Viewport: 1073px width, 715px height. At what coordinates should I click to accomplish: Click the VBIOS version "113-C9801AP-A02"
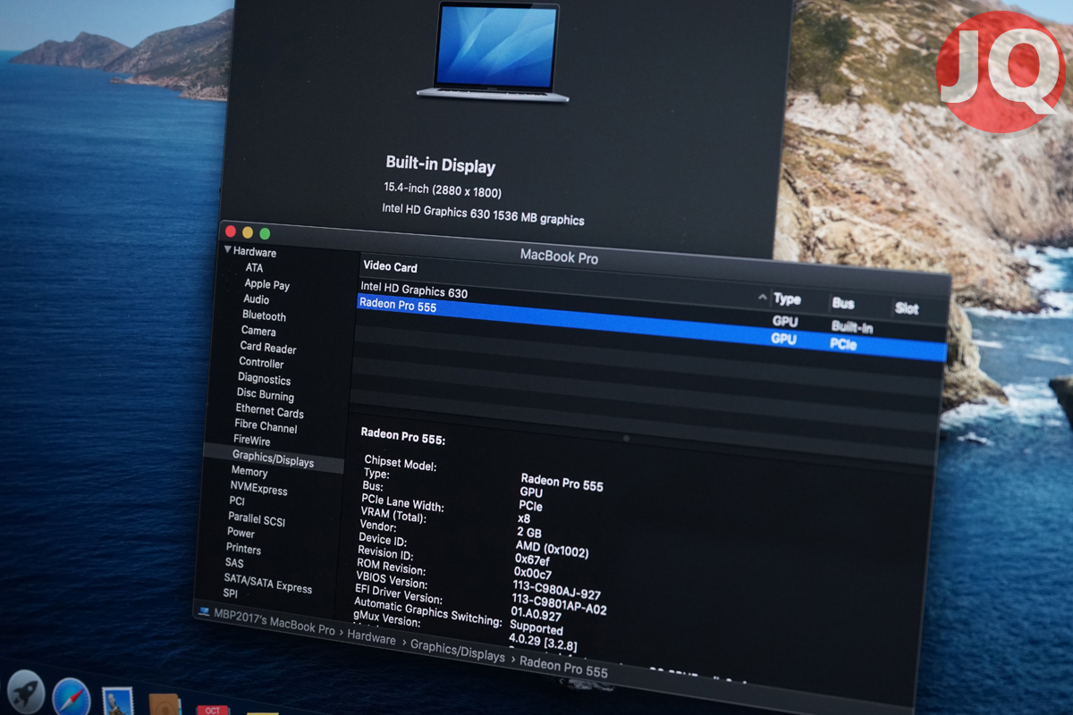tap(559, 604)
